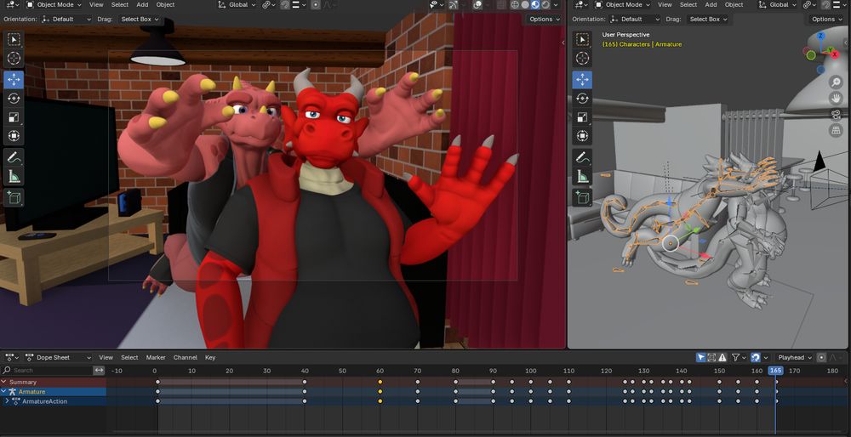
Task: Click the zoom magnifier icon in right viewport
Action: pos(837,82)
